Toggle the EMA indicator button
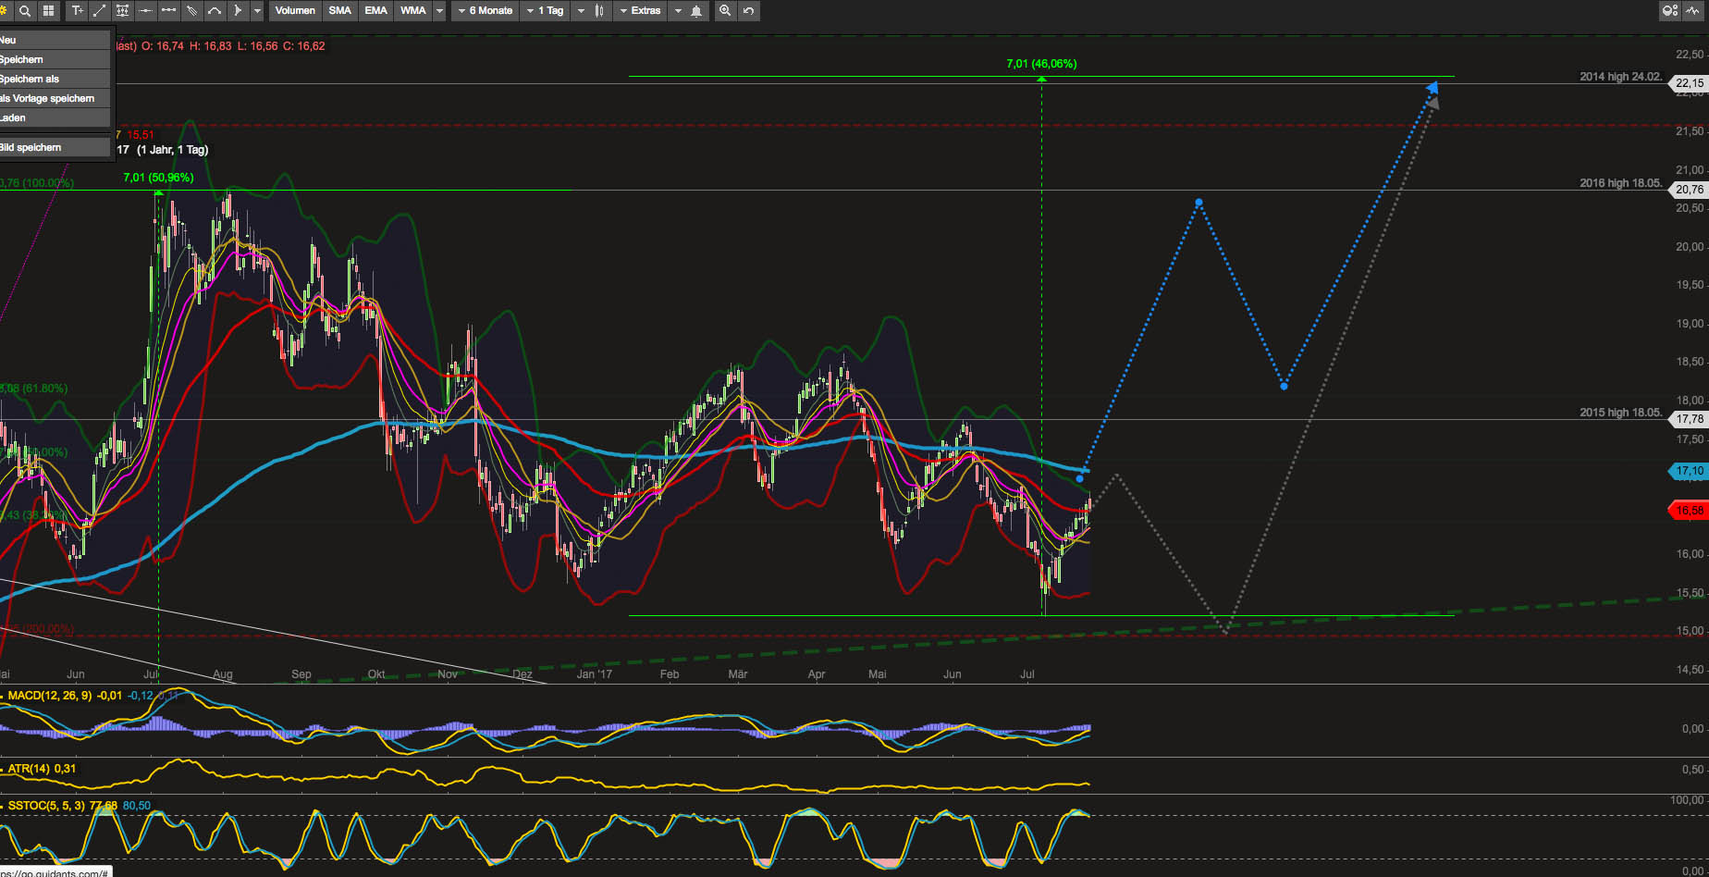 375,11
